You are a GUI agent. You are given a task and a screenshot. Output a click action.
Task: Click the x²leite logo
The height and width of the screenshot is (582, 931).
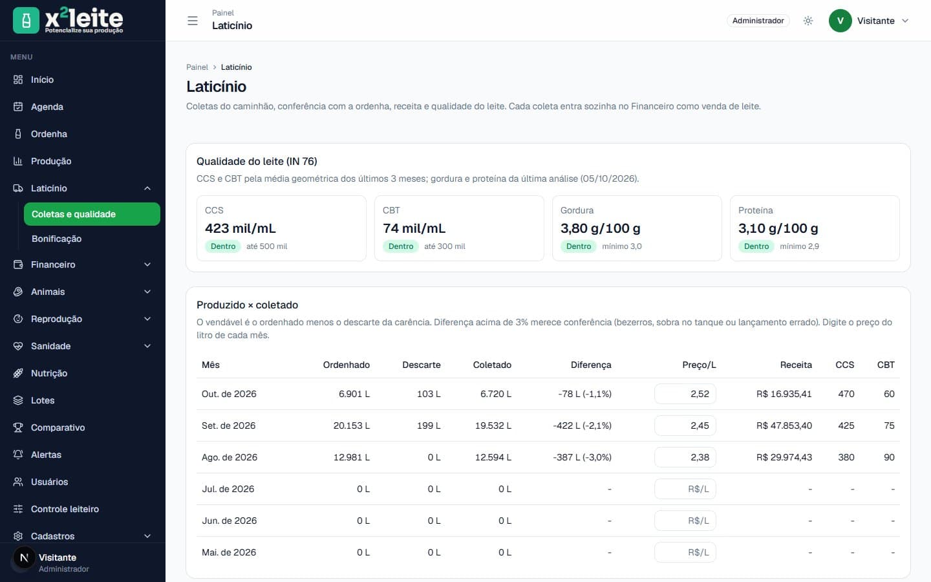(68, 21)
